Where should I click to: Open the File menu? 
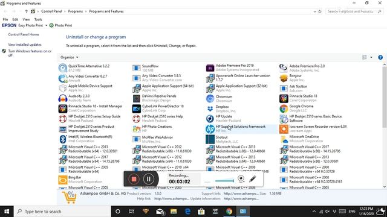click(x=5, y=19)
